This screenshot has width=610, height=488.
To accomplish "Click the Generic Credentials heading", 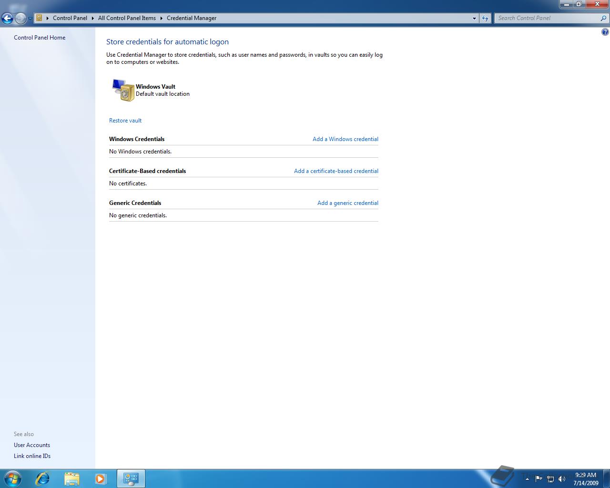I will (135, 203).
